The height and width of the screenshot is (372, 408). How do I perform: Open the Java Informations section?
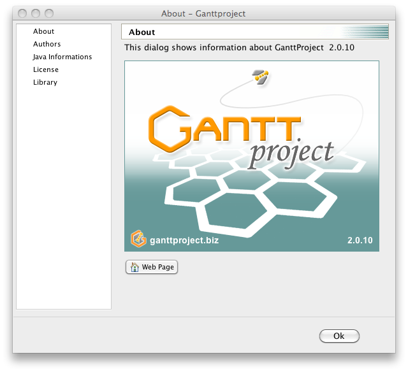coord(62,57)
